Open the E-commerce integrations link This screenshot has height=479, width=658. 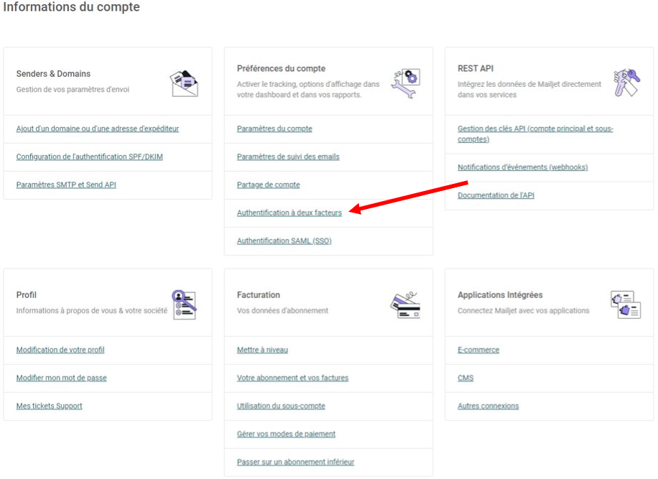478,350
